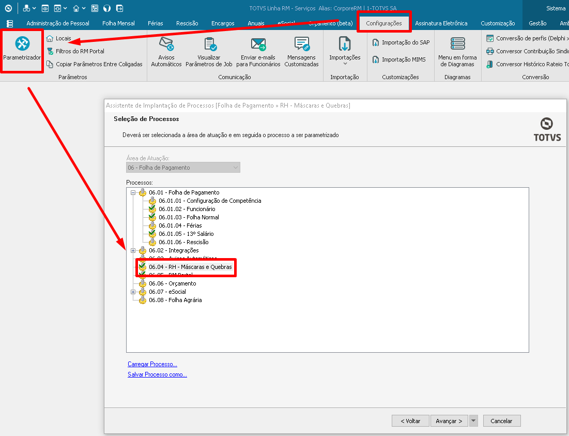
Task: Switch to the Administração de Pessoal tab
Action: click(58, 23)
